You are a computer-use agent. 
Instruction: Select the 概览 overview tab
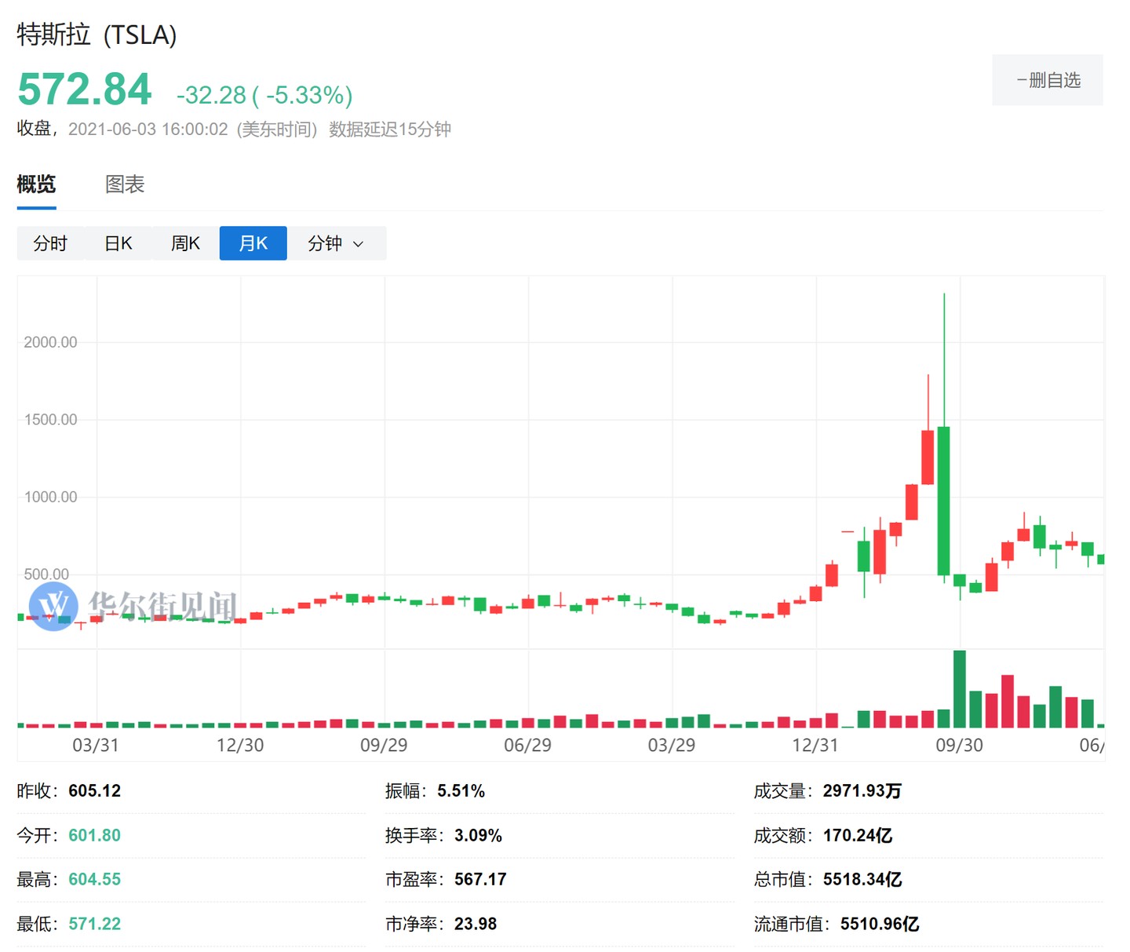coord(36,184)
